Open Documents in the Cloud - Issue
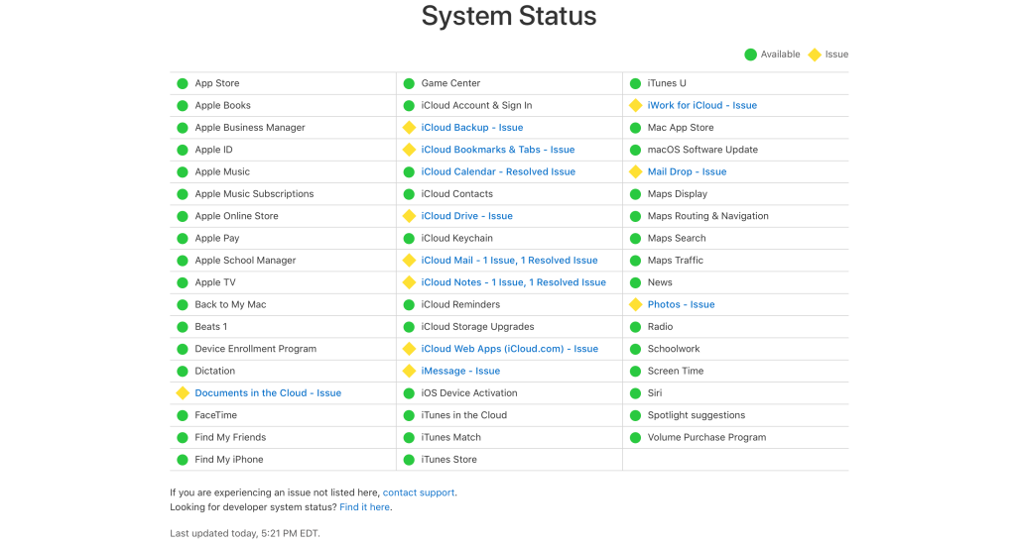 [x=268, y=393]
